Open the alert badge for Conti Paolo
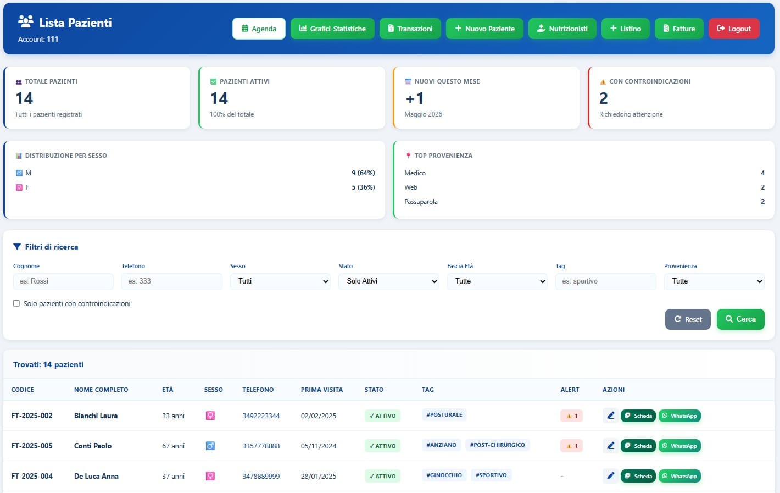Screen dimensions: 780x493 click(571, 446)
